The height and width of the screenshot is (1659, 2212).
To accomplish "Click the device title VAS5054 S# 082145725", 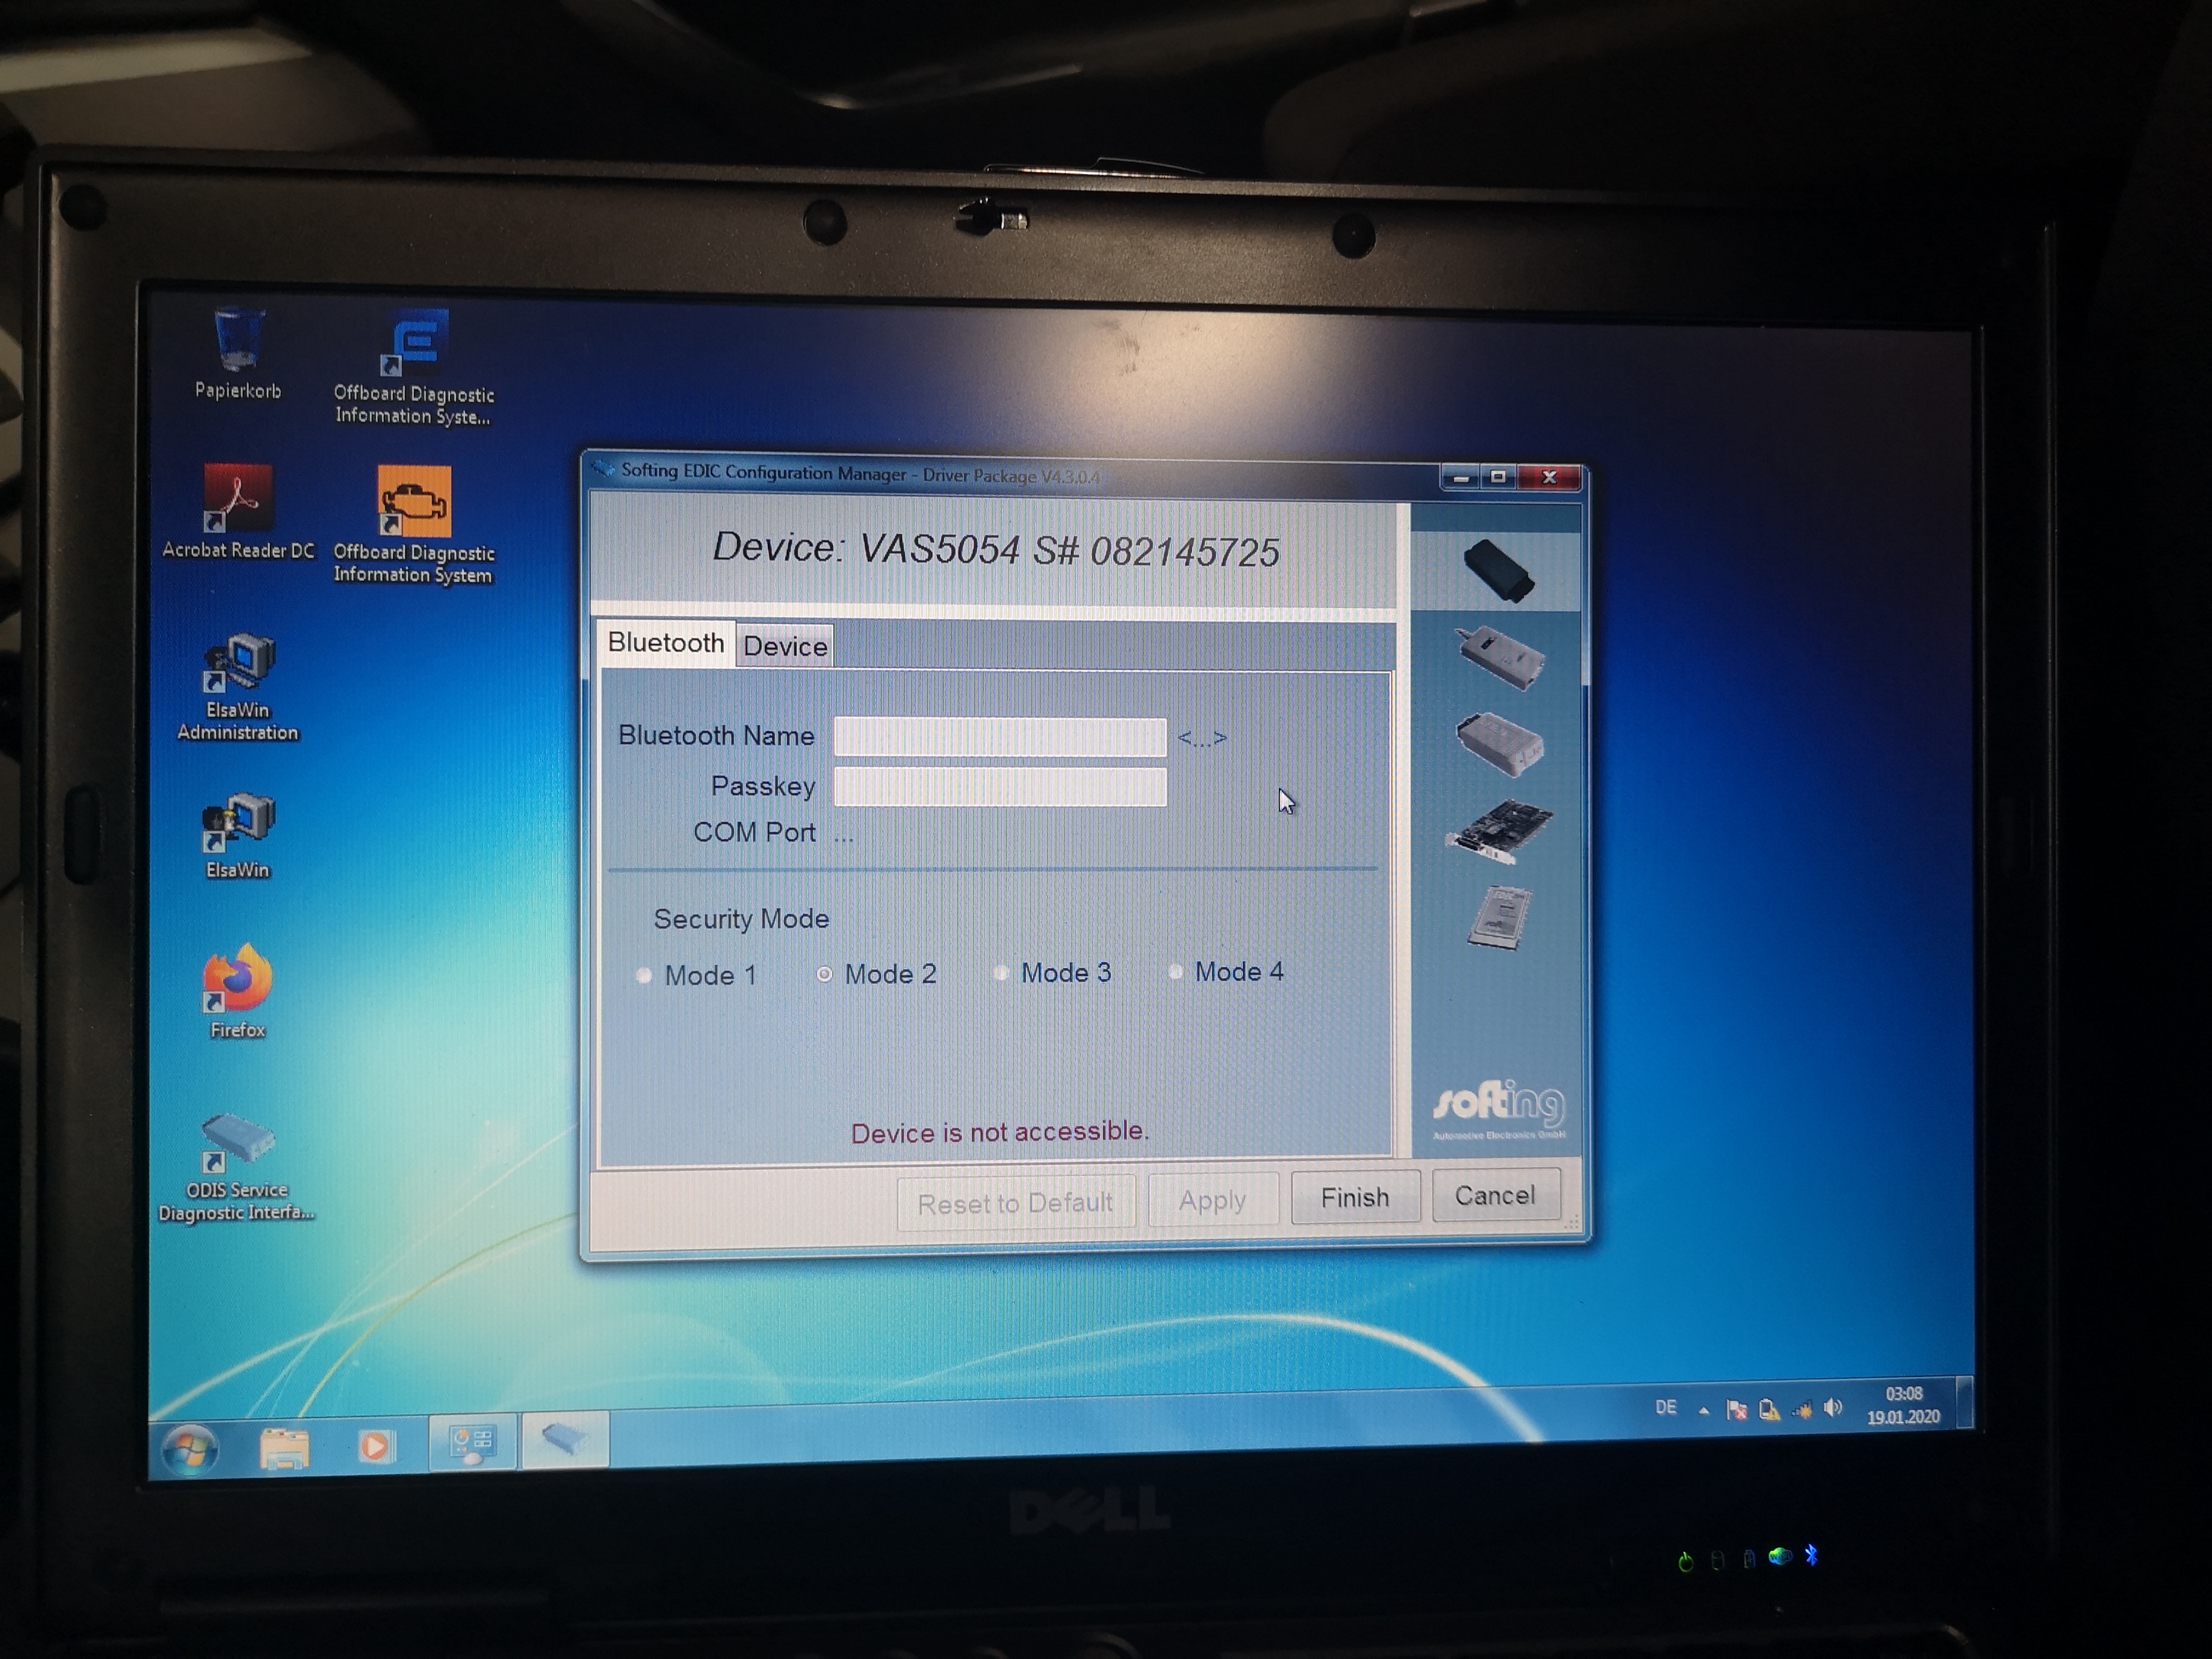I will [995, 549].
